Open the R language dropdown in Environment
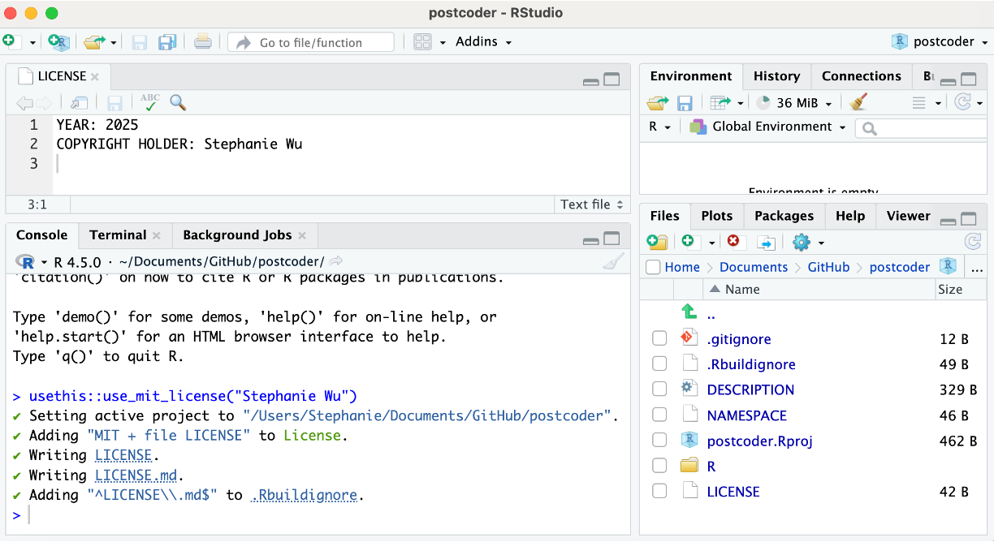This screenshot has height=542, width=994. point(659,127)
